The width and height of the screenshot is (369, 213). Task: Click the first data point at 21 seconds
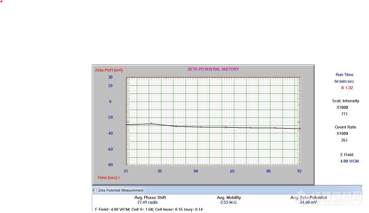click(127, 124)
